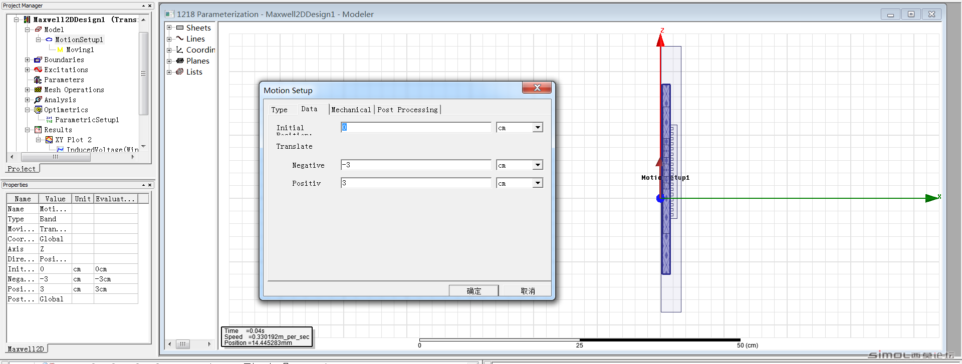The height and width of the screenshot is (364, 962).
Task: Click the Positive translate limit field
Action: pyautogui.click(x=416, y=183)
